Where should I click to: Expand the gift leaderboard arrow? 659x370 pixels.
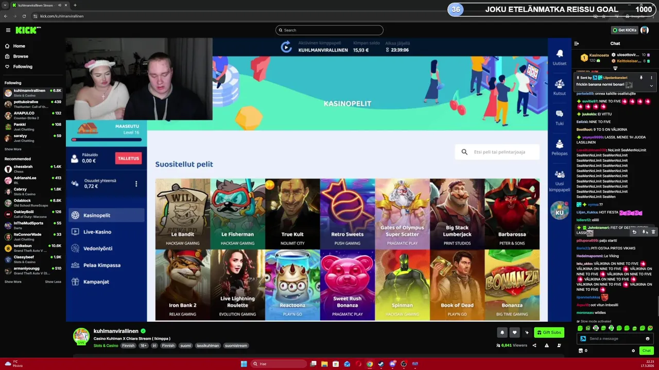tap(615, 68)
